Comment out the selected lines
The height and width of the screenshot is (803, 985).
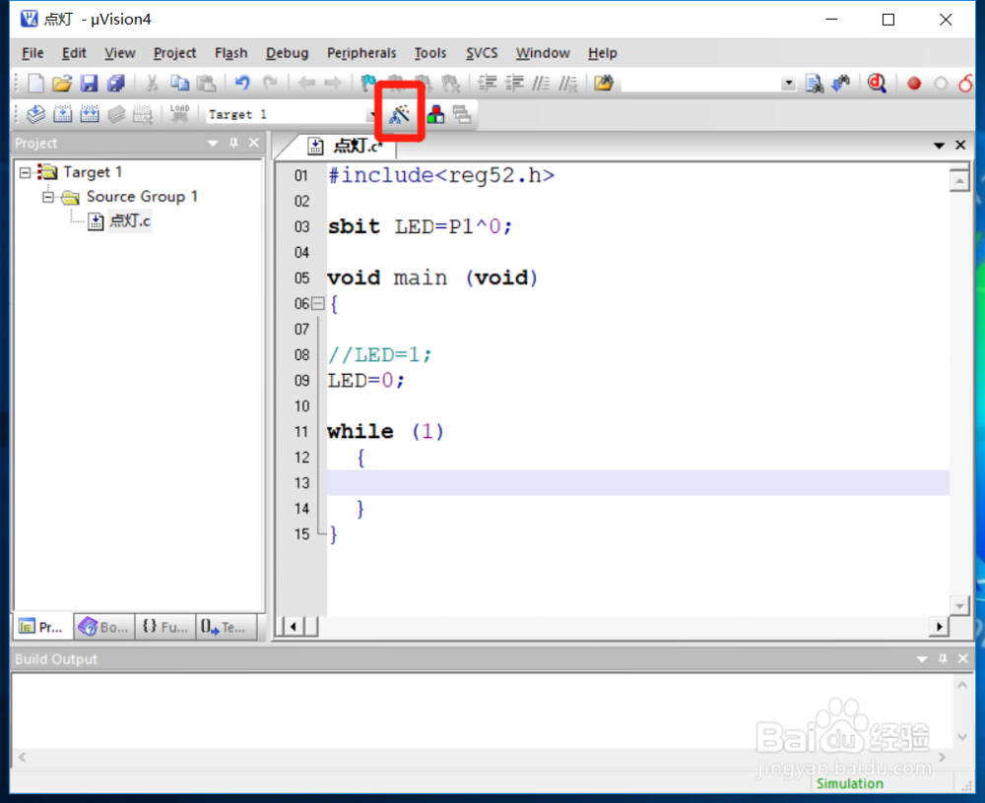[541, 83]
